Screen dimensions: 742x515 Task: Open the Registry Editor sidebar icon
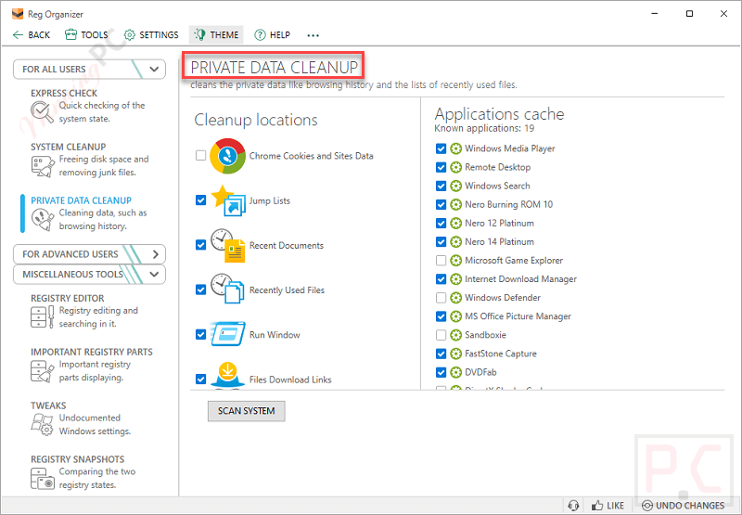(42, 317)
